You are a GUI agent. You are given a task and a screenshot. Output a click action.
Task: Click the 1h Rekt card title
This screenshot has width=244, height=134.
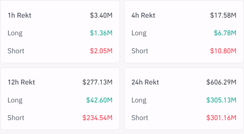point(19,15)
